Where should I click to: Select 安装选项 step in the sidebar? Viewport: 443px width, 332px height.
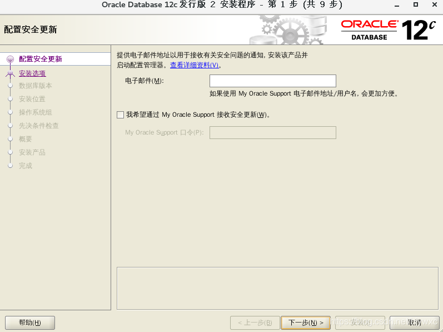pos(32,73)
